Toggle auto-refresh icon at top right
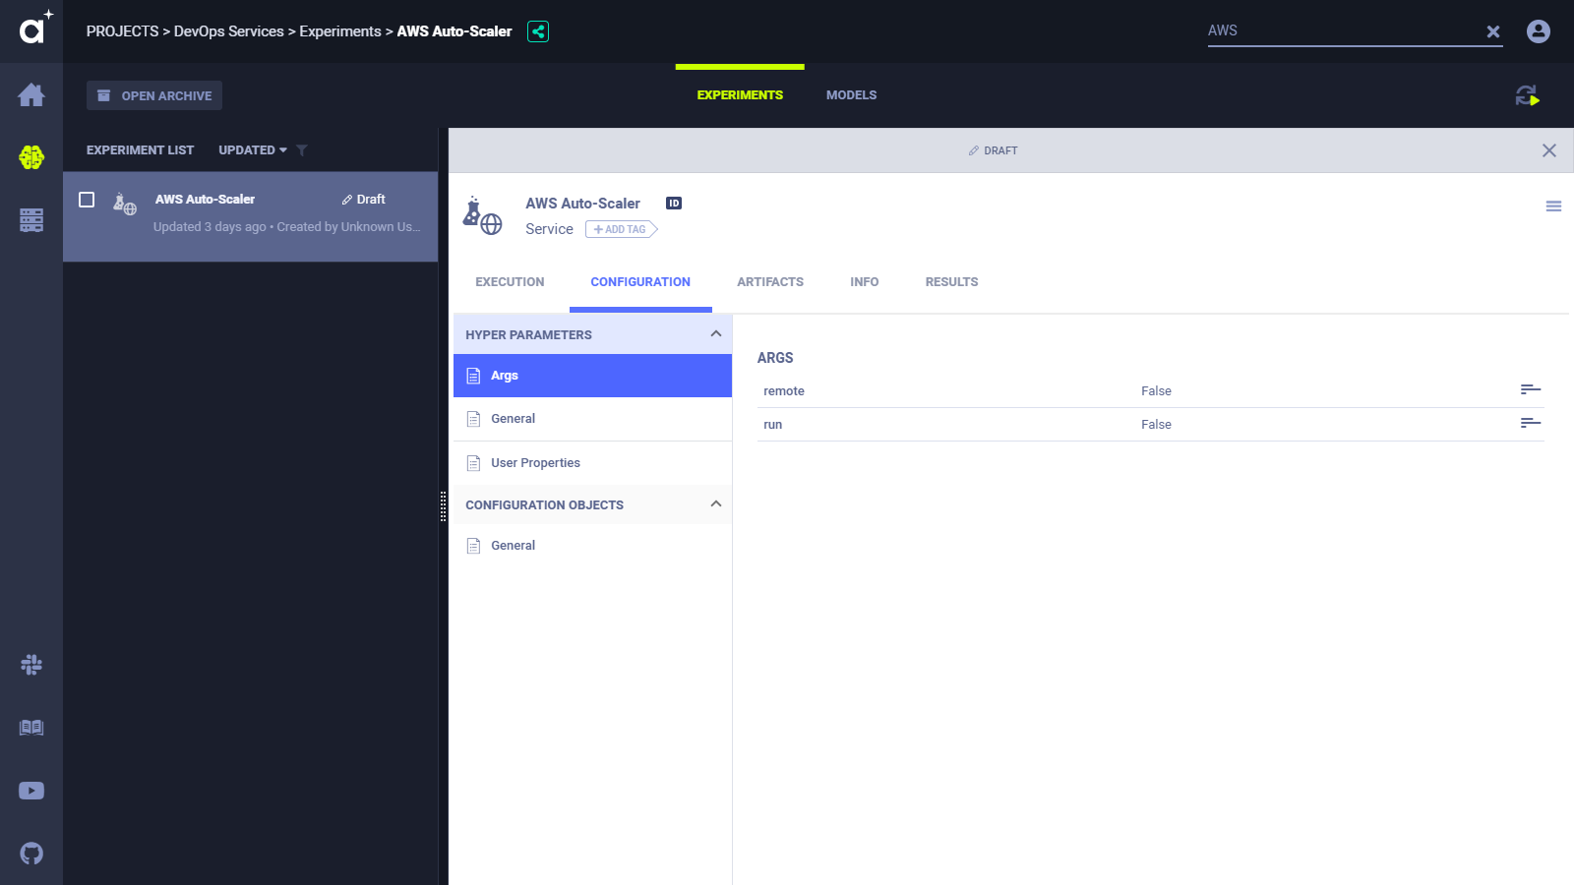This screenshot has width=1574, height=885. tap(1527, 95)
